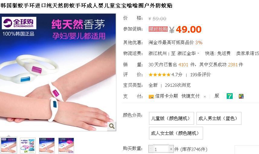Select the 儿童版（颜色随机） option
Viewport: 259px width, 154px height.
tap(171, 118)
